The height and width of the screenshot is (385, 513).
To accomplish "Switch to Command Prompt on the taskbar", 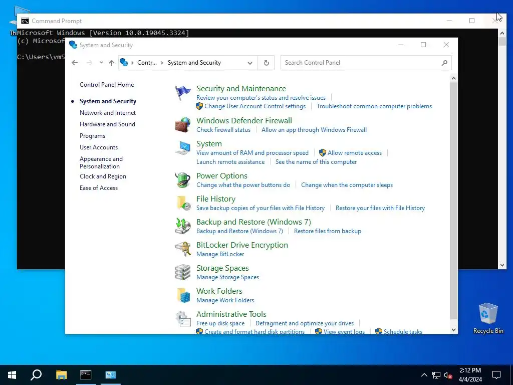I will point(86,374).
